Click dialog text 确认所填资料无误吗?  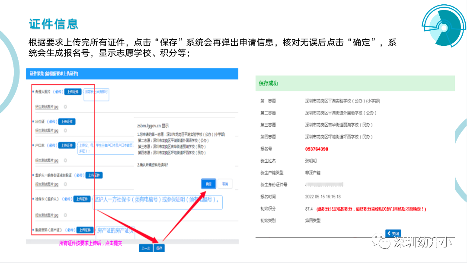click(x=153, y=165)
